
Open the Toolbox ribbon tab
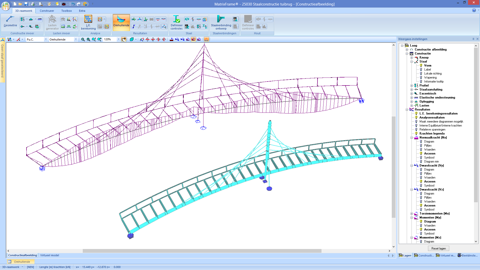(66, 11)
